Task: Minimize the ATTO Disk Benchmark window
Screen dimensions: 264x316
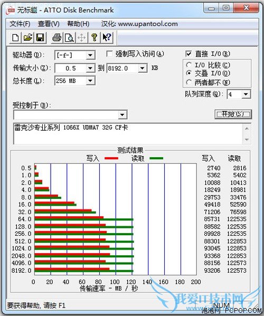Action: (211, 8)
